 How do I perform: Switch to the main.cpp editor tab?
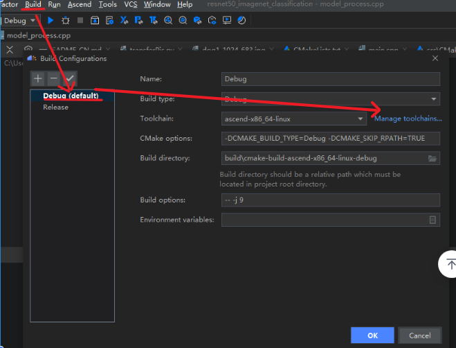[383, 49]
